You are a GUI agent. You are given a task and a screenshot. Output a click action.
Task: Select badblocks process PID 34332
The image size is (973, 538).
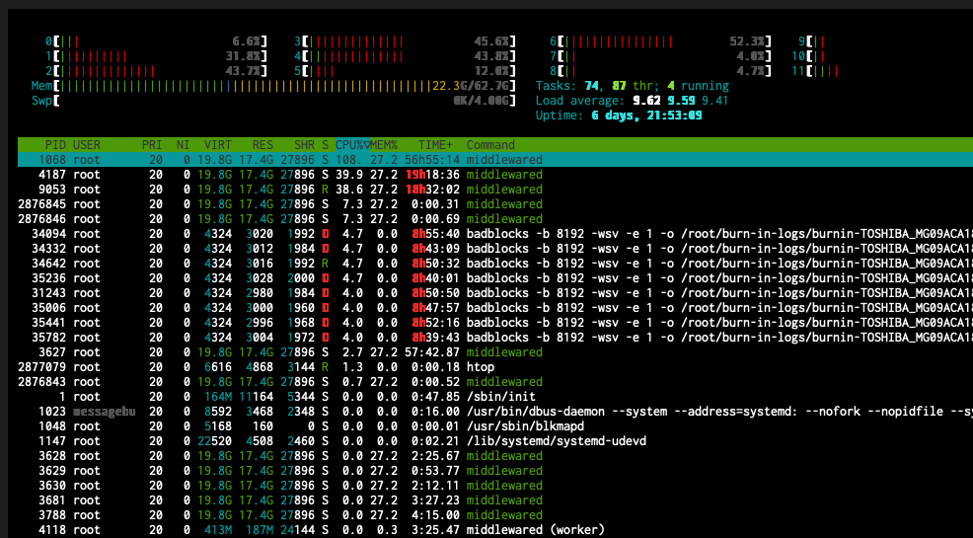[x=495, y=248]
